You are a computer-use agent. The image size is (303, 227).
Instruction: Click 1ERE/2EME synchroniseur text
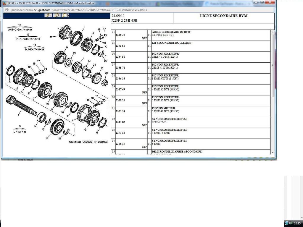(x=159, y=122)
